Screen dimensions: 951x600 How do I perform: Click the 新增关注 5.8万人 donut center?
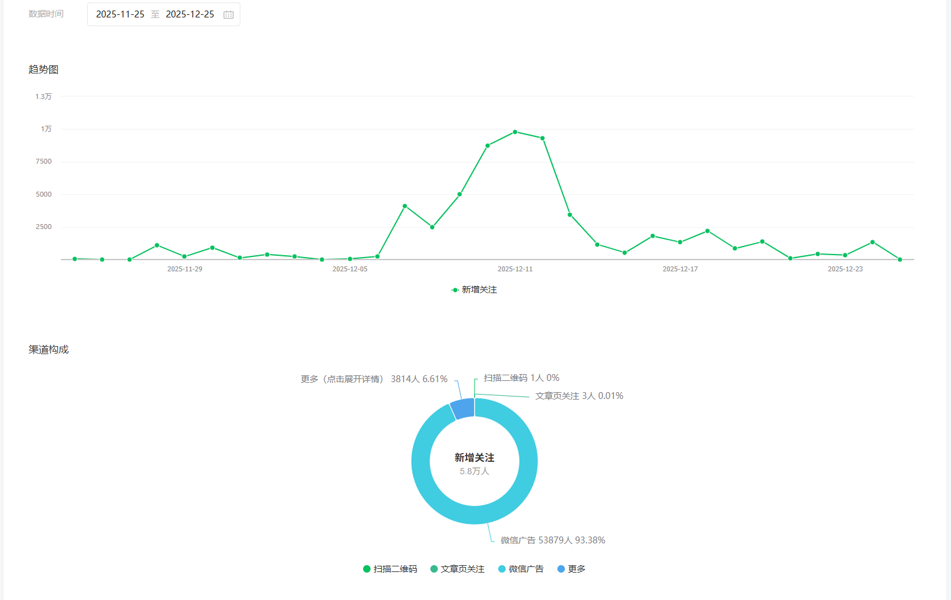point(475,464)
